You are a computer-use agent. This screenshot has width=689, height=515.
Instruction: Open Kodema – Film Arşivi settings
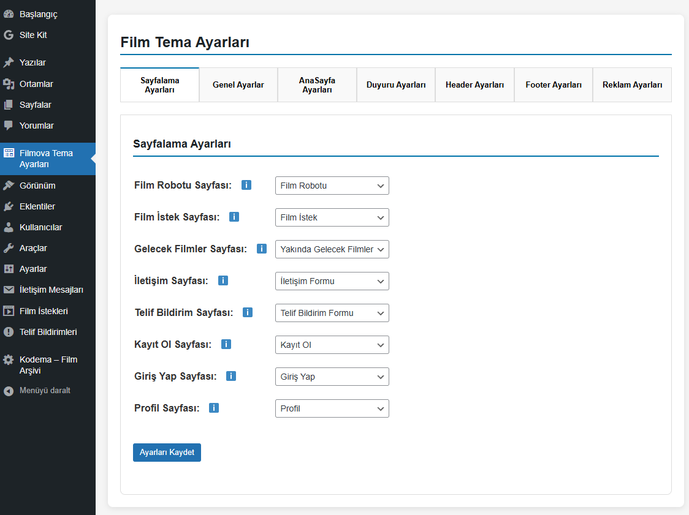point(48,365)
